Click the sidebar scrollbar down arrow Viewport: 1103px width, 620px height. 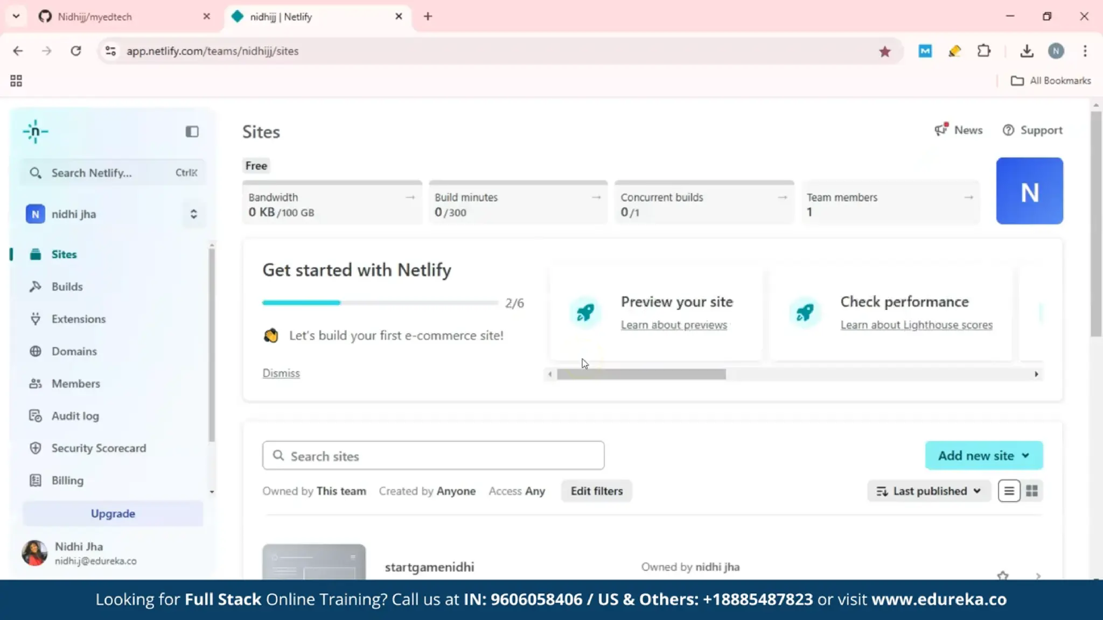pos(212,492)
